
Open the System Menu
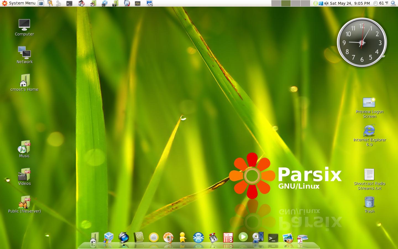point(19,3)
